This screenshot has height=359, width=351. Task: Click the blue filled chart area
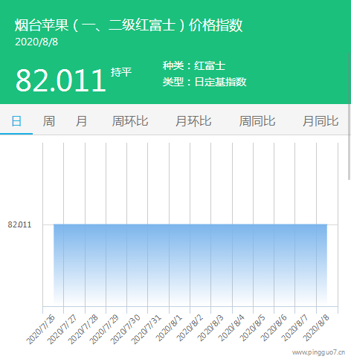tap(190, 265)
